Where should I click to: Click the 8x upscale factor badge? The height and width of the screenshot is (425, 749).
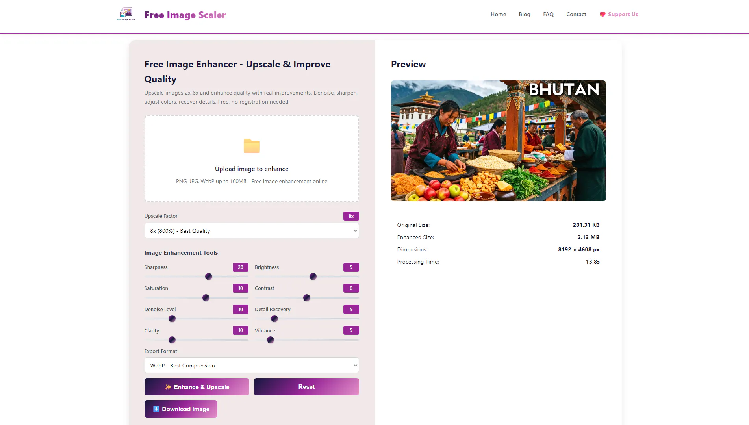click(351, 216)
